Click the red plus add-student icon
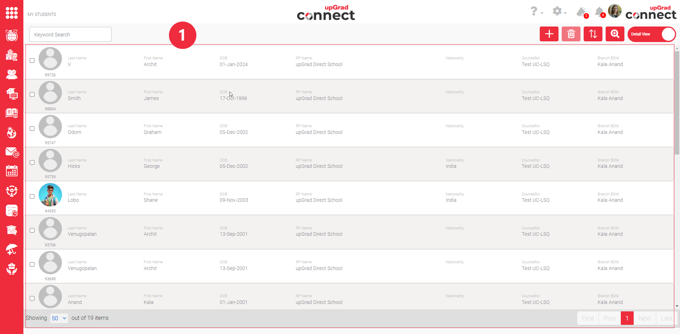The width and height of the screenshot is (680, 334). (549, 34)
